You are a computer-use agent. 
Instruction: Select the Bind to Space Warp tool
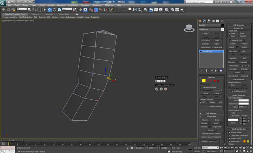pos(13,9)
